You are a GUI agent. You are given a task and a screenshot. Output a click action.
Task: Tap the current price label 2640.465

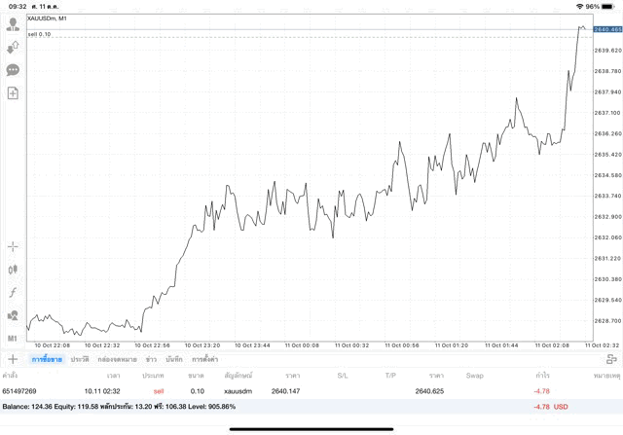(606, 30)
